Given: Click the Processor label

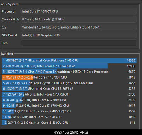Looking at the screenshot, I should [9, 11].
